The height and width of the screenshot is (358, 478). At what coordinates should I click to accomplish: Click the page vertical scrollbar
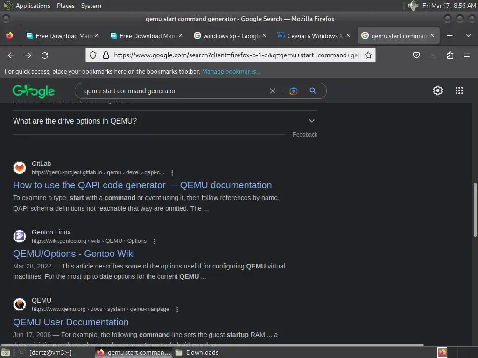pyautogui.click(x=475, y=209)
